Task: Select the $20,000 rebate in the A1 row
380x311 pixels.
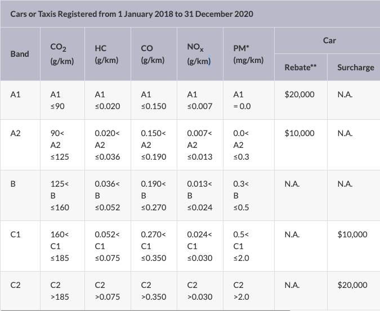Action: pyautogui.click(x=299, y=94)
